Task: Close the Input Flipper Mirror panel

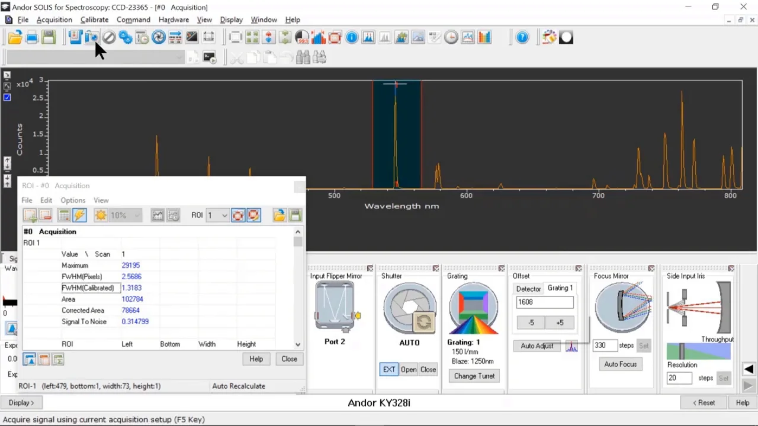Action: click(x=370, y=268)
